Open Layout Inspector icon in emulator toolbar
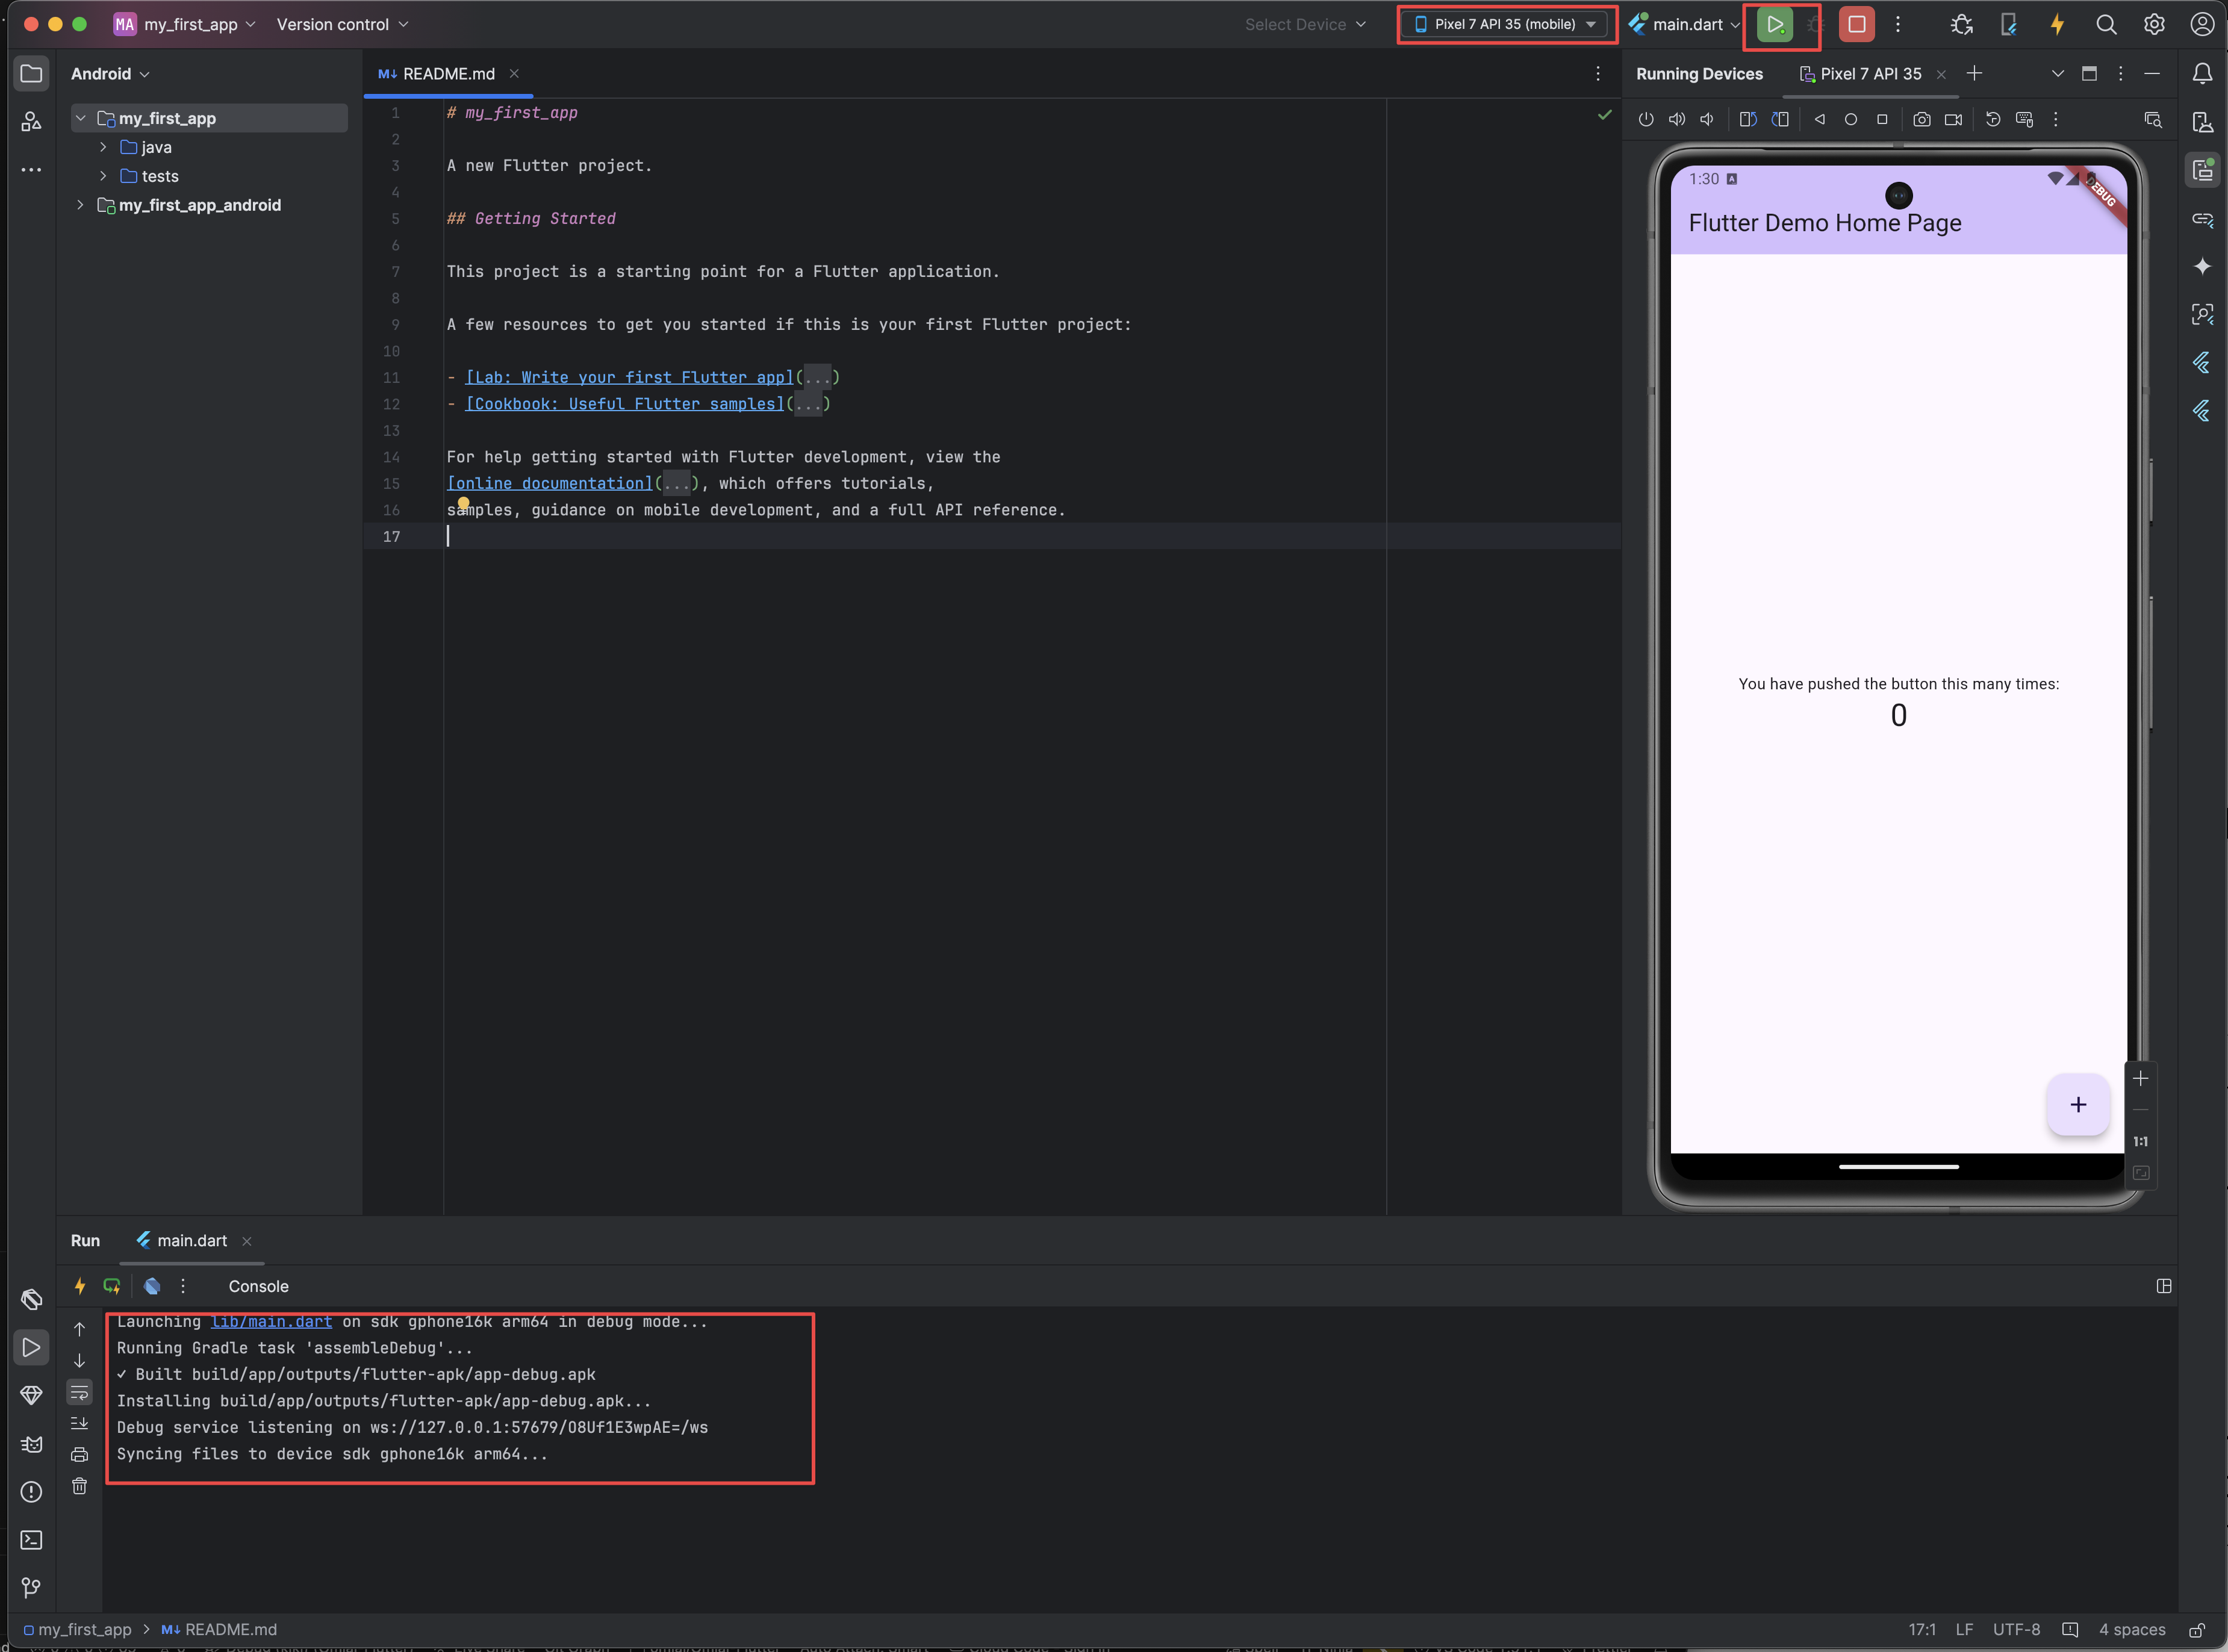 pos(2153,119)
